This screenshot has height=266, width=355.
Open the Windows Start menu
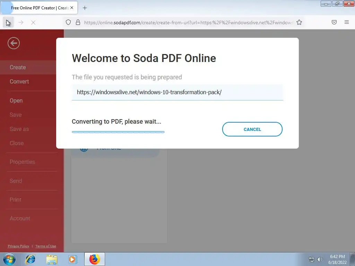9,259
